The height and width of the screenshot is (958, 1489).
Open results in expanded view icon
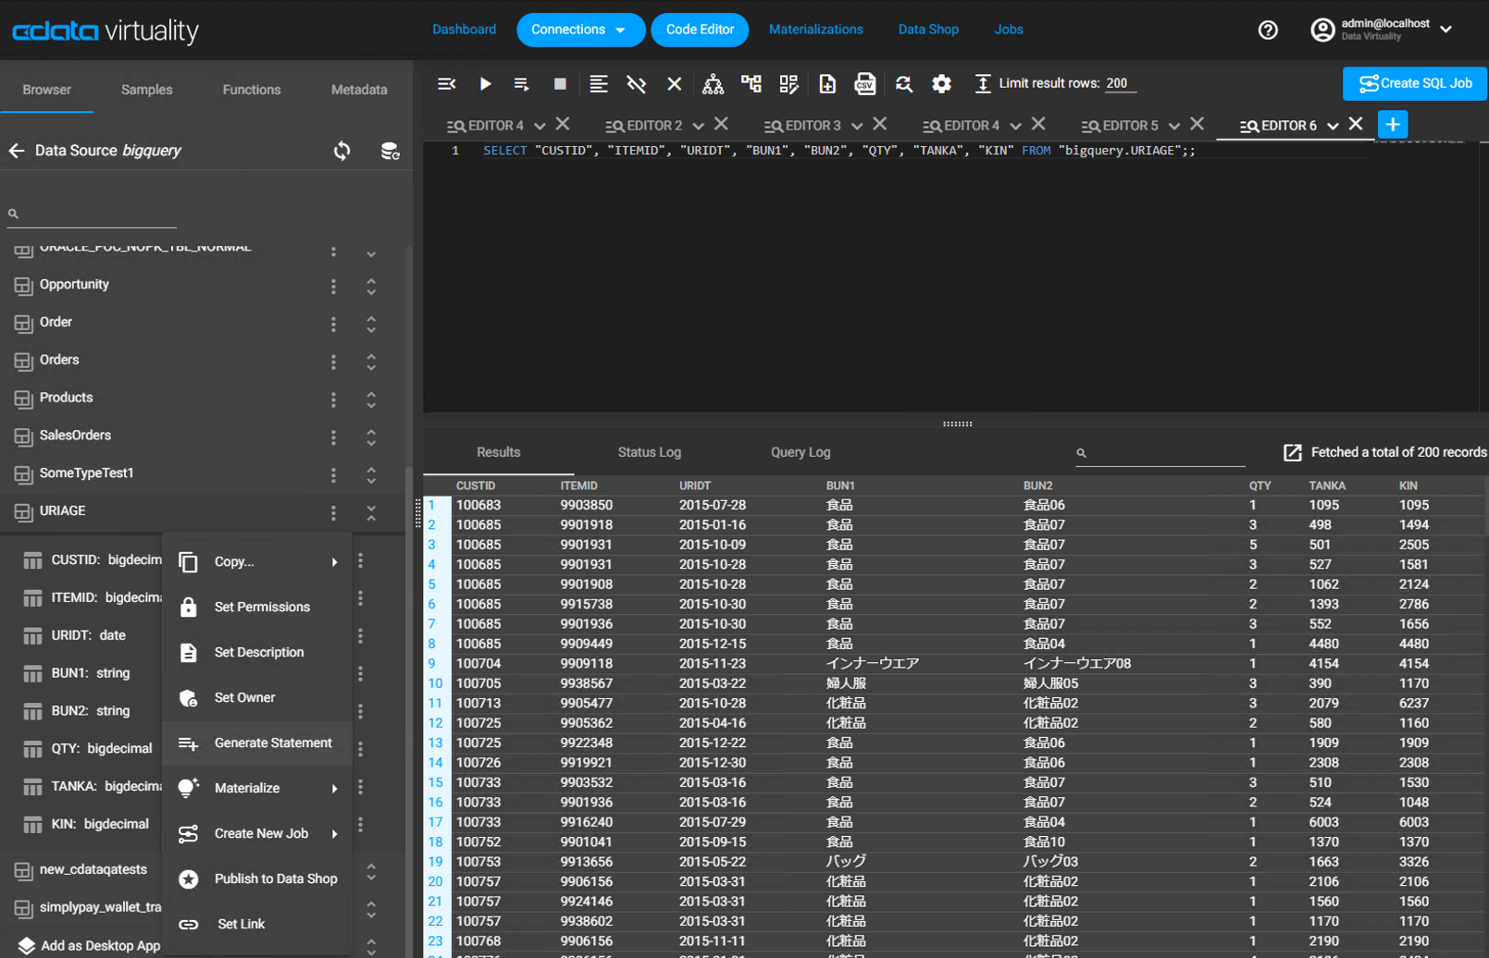pos(1292,452)
